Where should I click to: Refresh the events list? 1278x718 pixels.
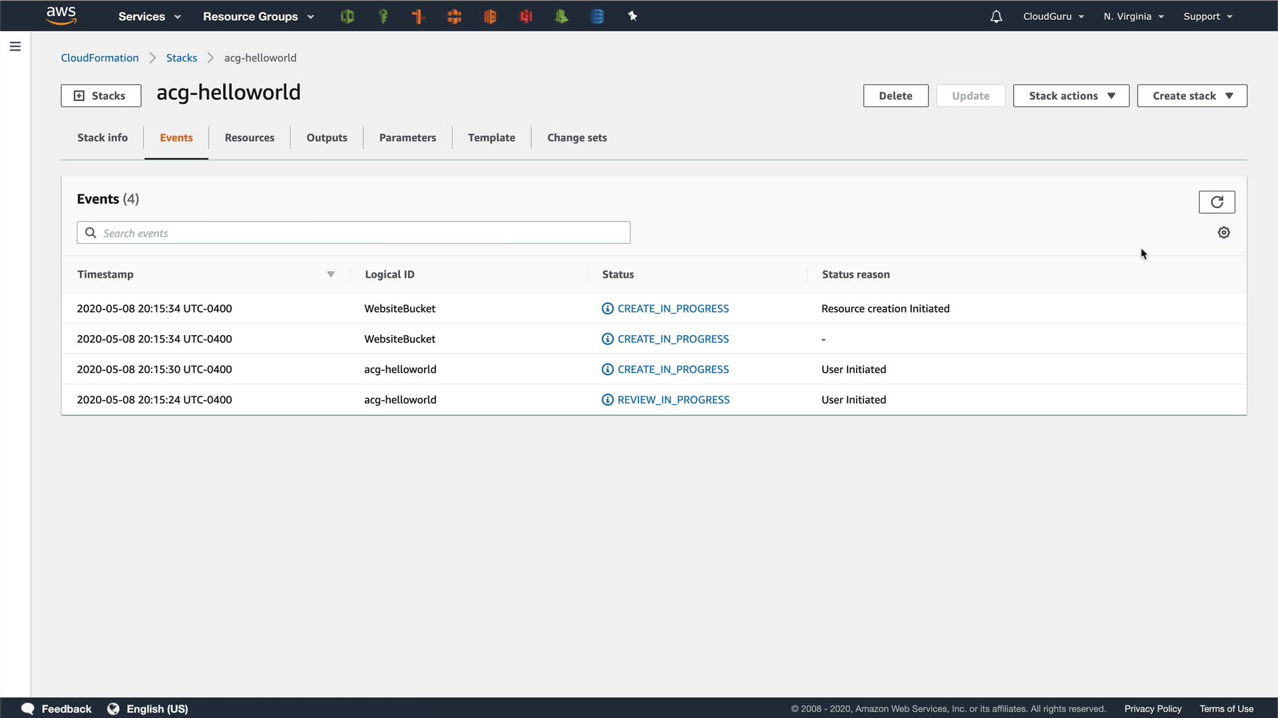[x=1216, y=202]
